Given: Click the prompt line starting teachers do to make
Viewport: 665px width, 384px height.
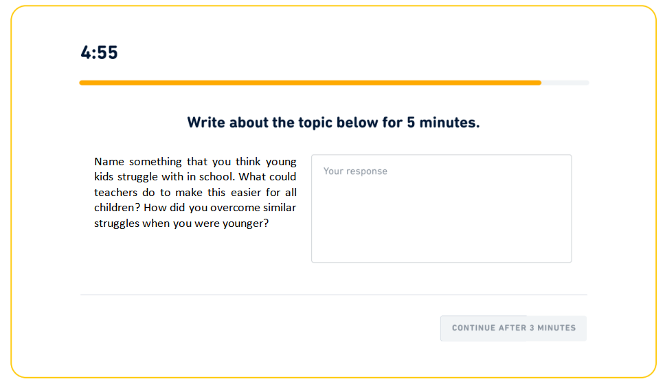Looking at the screenshot, I should [x=195, y=193].
